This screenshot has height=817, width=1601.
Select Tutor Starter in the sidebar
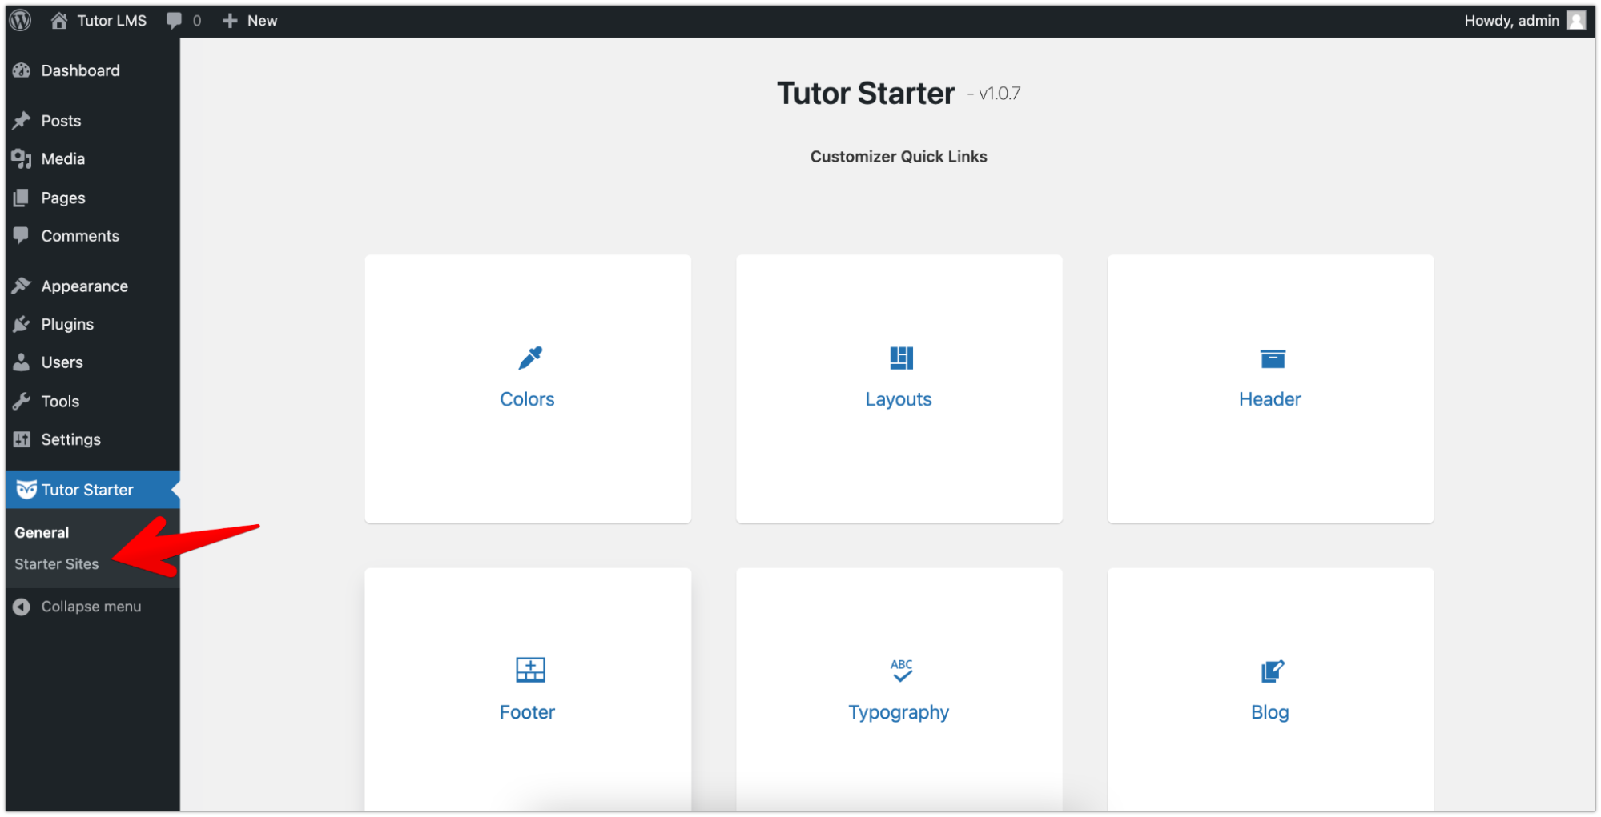pyautogui.click(x=93, y=490)
